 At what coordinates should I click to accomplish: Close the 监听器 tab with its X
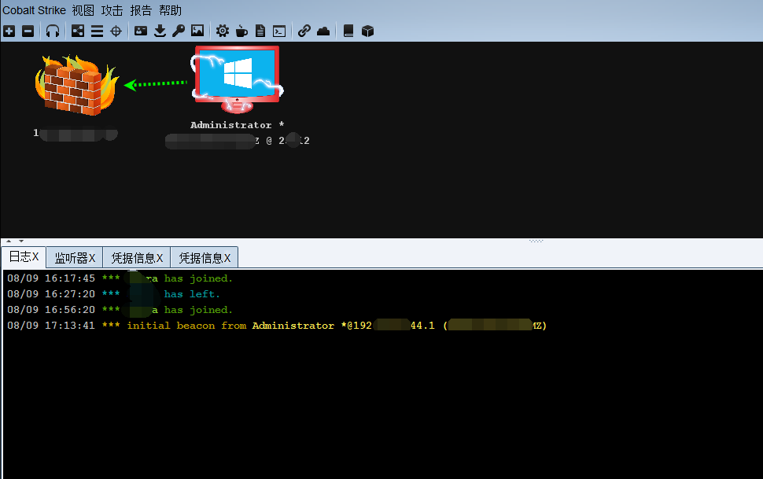pyautogui.click(x=92, y=258)
